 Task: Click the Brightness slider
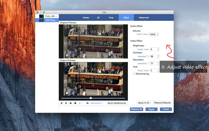[143, 49]
